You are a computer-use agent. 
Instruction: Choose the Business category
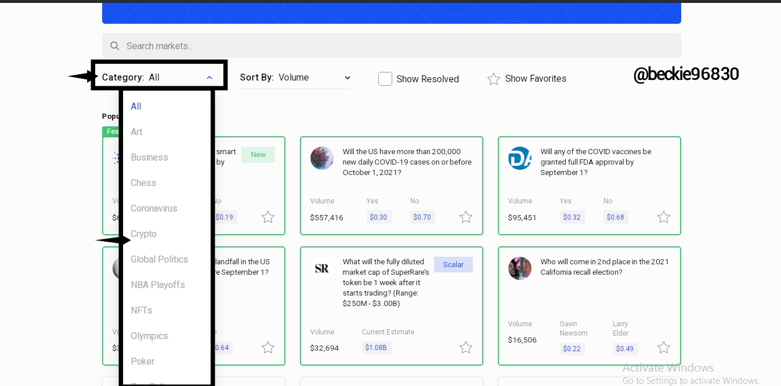coord(149,157)
